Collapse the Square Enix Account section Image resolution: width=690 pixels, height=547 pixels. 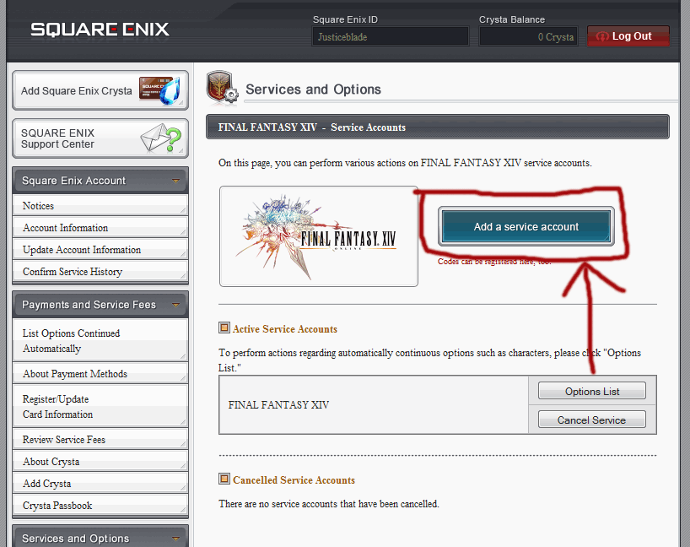click(x=175, y=181)
